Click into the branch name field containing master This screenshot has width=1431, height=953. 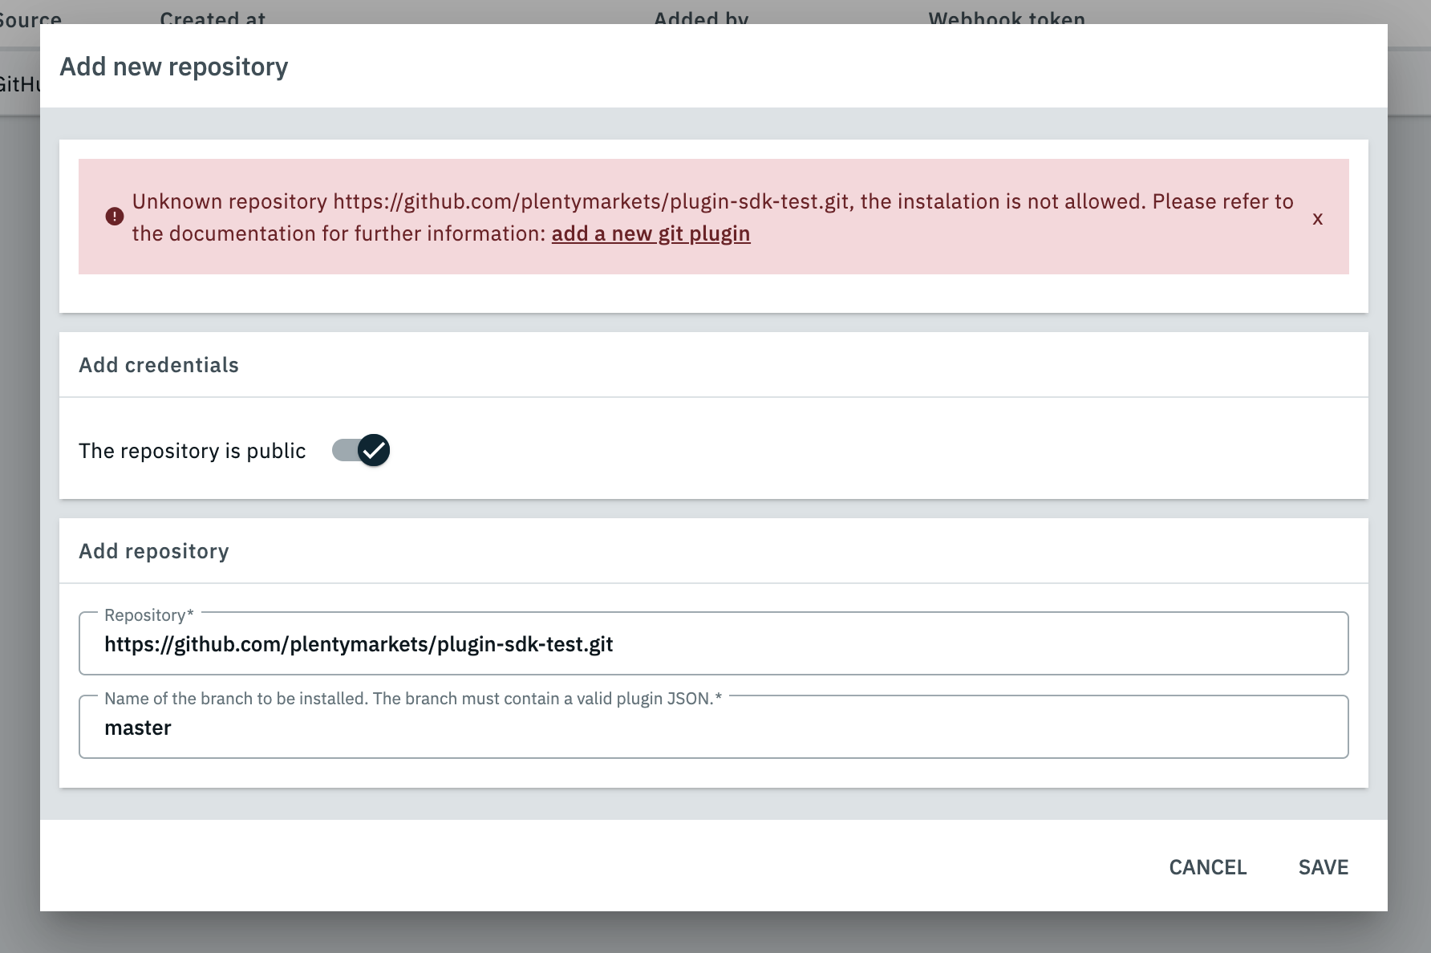pyautogui.click(x=714, y=727)
